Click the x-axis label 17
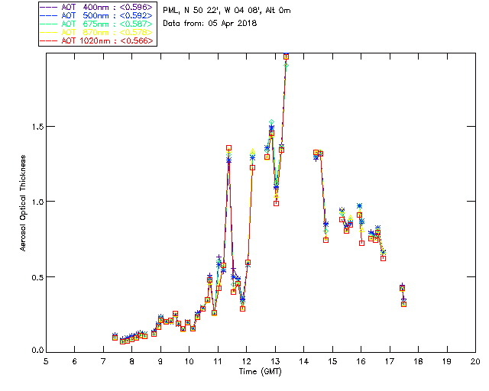This screenshot has height=391, width=489. 390,361
